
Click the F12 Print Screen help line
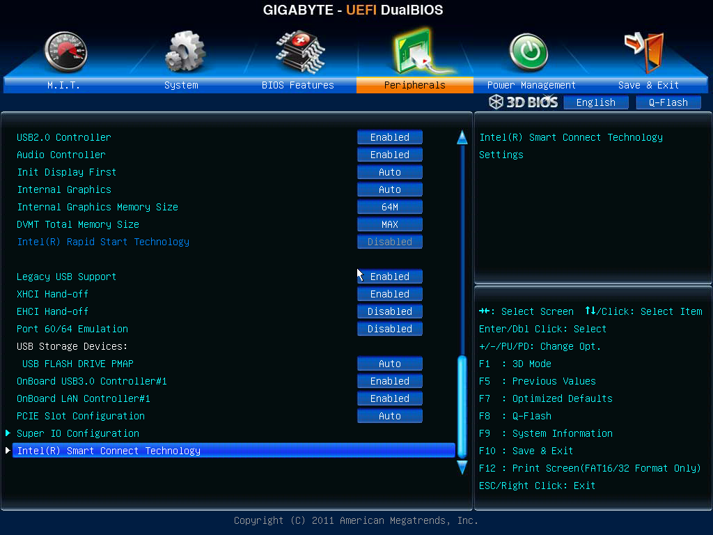tap(590, 468)
